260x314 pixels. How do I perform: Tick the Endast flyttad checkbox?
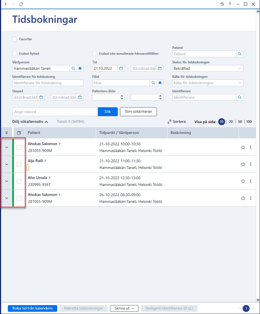[x=15, y=53]
